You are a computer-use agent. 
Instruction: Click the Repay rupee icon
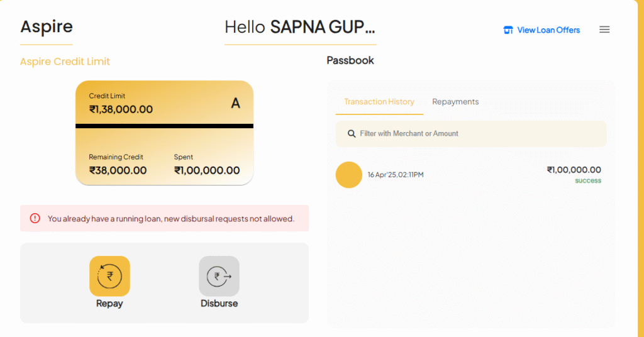[x=109, y=276]
